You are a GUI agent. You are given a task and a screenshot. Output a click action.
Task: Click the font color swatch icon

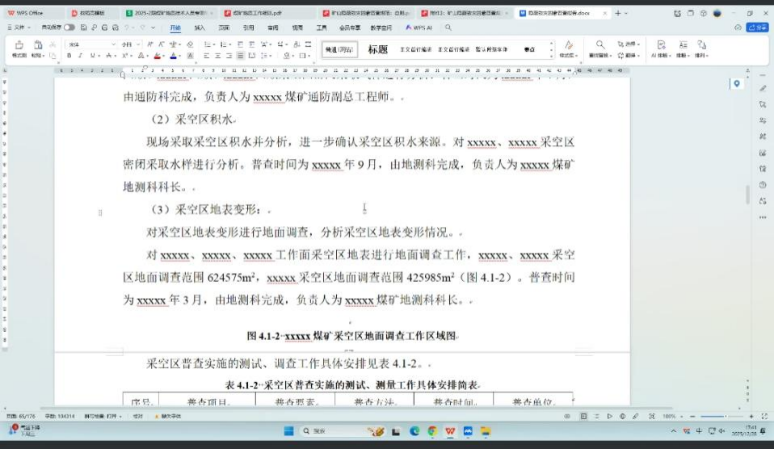pyautogui.click(x=174, y=56)
